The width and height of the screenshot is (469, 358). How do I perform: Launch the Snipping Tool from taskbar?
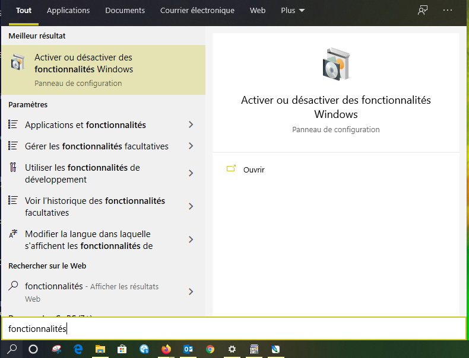tap(56, 349)
